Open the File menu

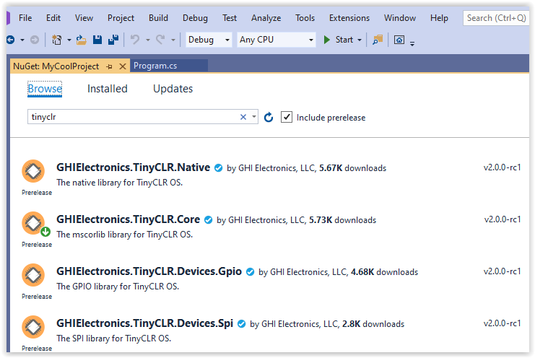25,18
